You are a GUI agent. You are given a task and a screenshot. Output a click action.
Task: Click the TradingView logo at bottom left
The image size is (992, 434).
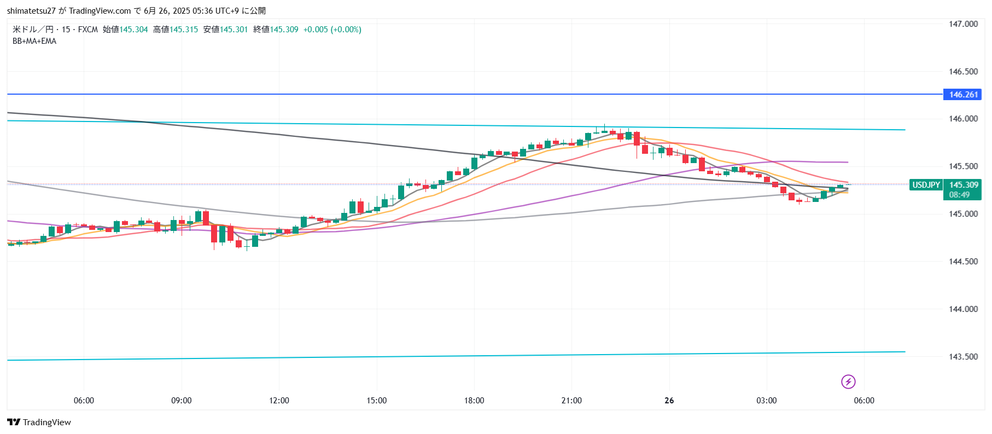pos(39,422)
